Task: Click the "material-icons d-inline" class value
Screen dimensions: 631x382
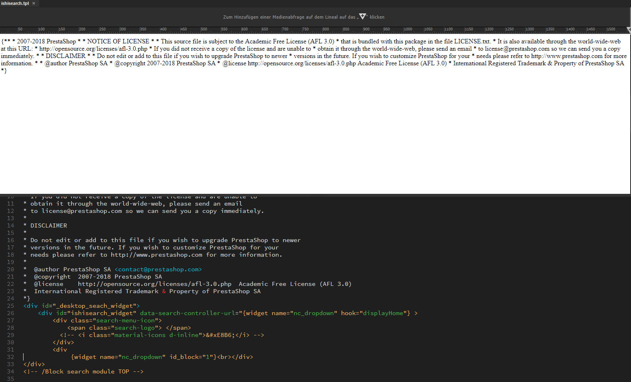Action: pos(156,335)
